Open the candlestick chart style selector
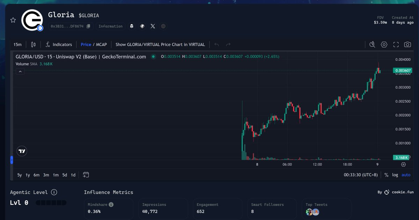 pos(34,45)
